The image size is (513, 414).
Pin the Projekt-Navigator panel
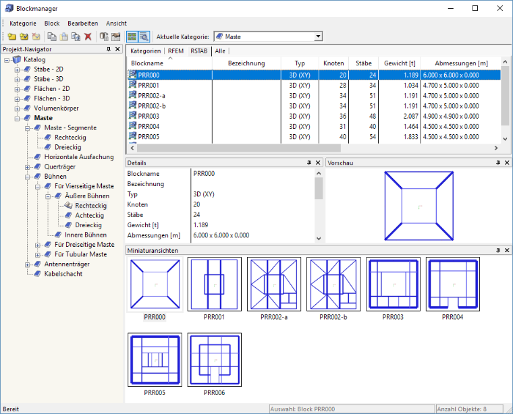click(x=109, y=49)
